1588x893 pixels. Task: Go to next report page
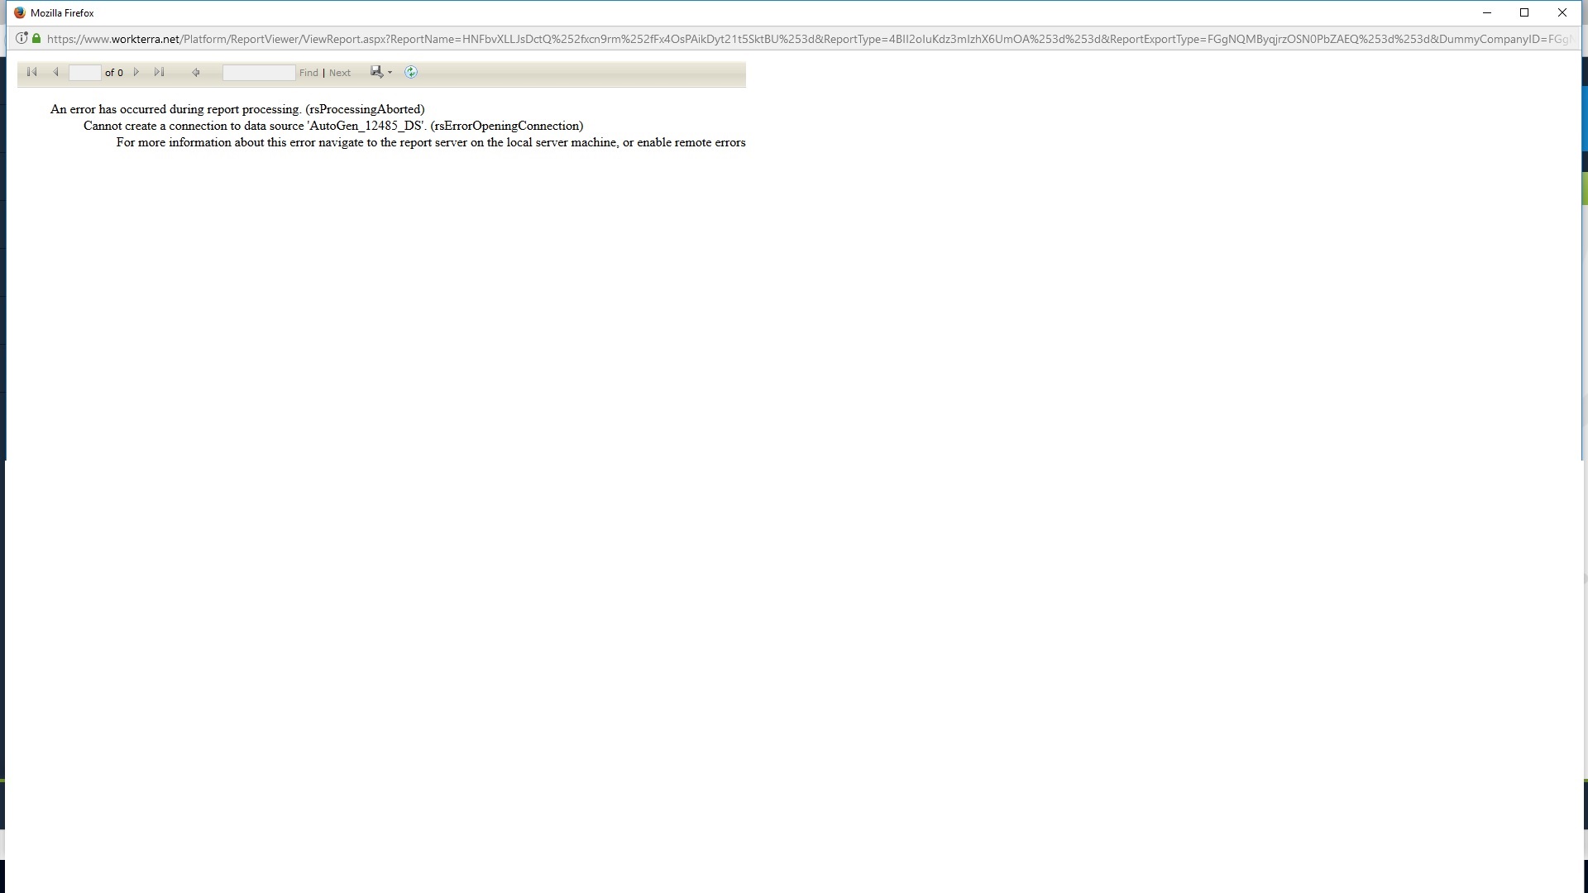136,73
